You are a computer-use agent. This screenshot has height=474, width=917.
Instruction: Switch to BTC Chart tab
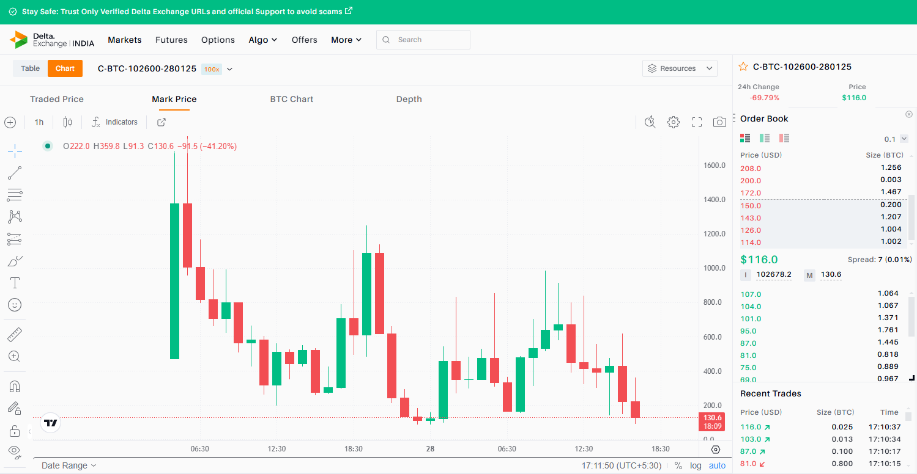292,99
